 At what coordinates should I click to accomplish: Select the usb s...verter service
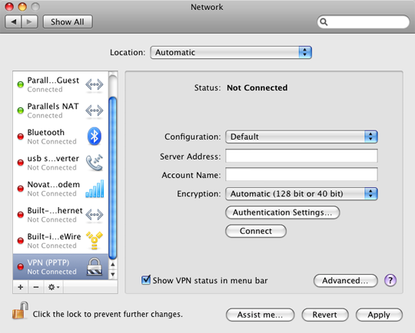61,163
